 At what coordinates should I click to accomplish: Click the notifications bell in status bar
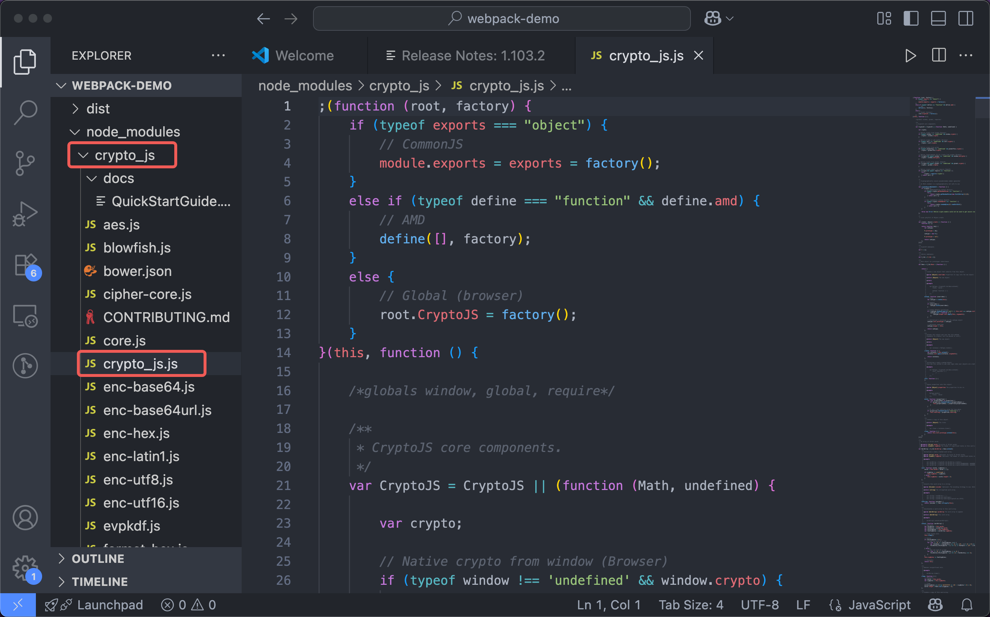tap(966, 605)
